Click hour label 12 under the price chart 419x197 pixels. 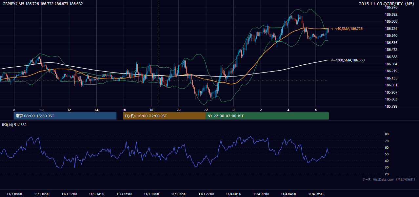pos(69,110)
